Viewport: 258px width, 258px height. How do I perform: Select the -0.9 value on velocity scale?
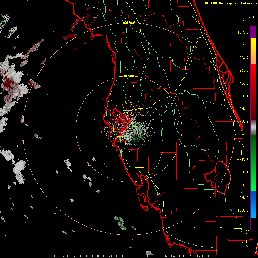244,122
